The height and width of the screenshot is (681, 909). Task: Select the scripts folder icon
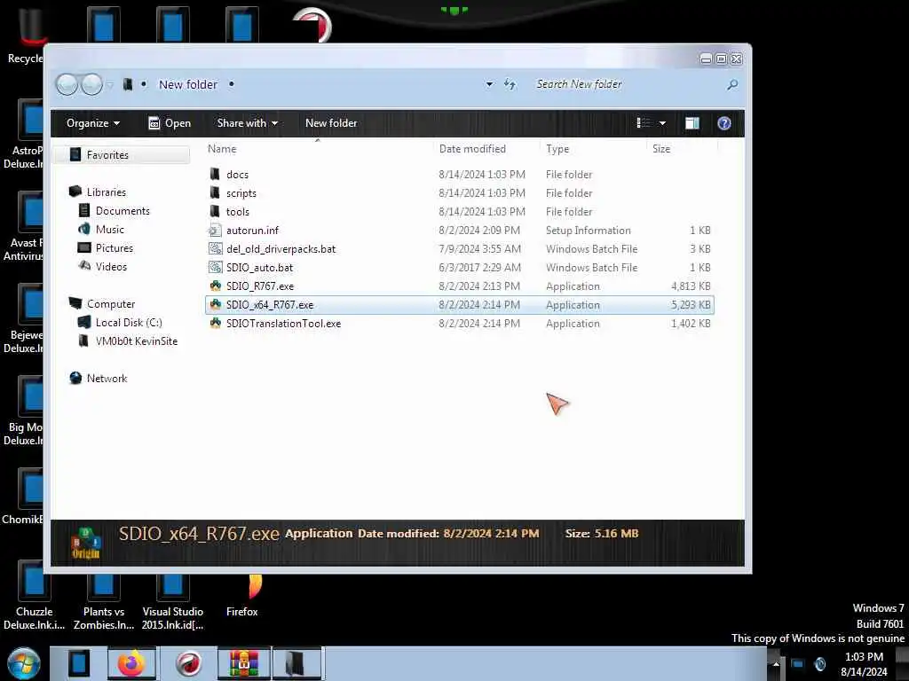coord(215,192)
